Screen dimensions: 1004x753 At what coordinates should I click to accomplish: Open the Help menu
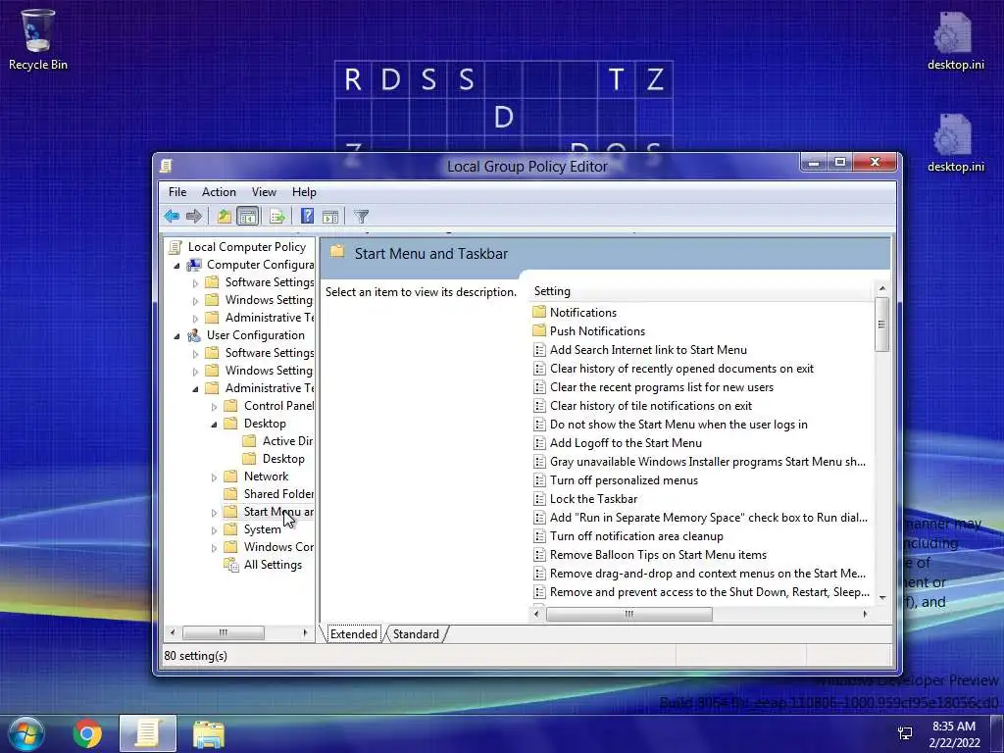pyautogui.click(x=304, y=191)
